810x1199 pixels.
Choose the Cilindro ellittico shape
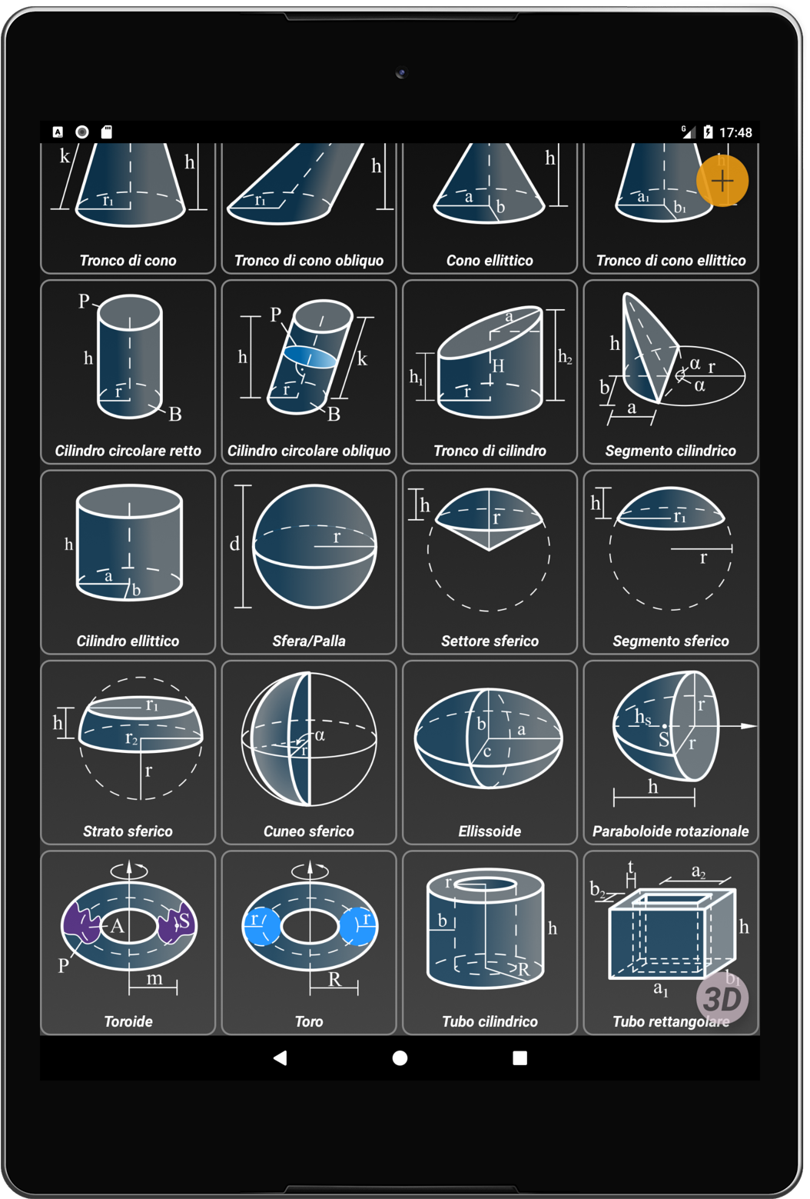coord(128,562)
